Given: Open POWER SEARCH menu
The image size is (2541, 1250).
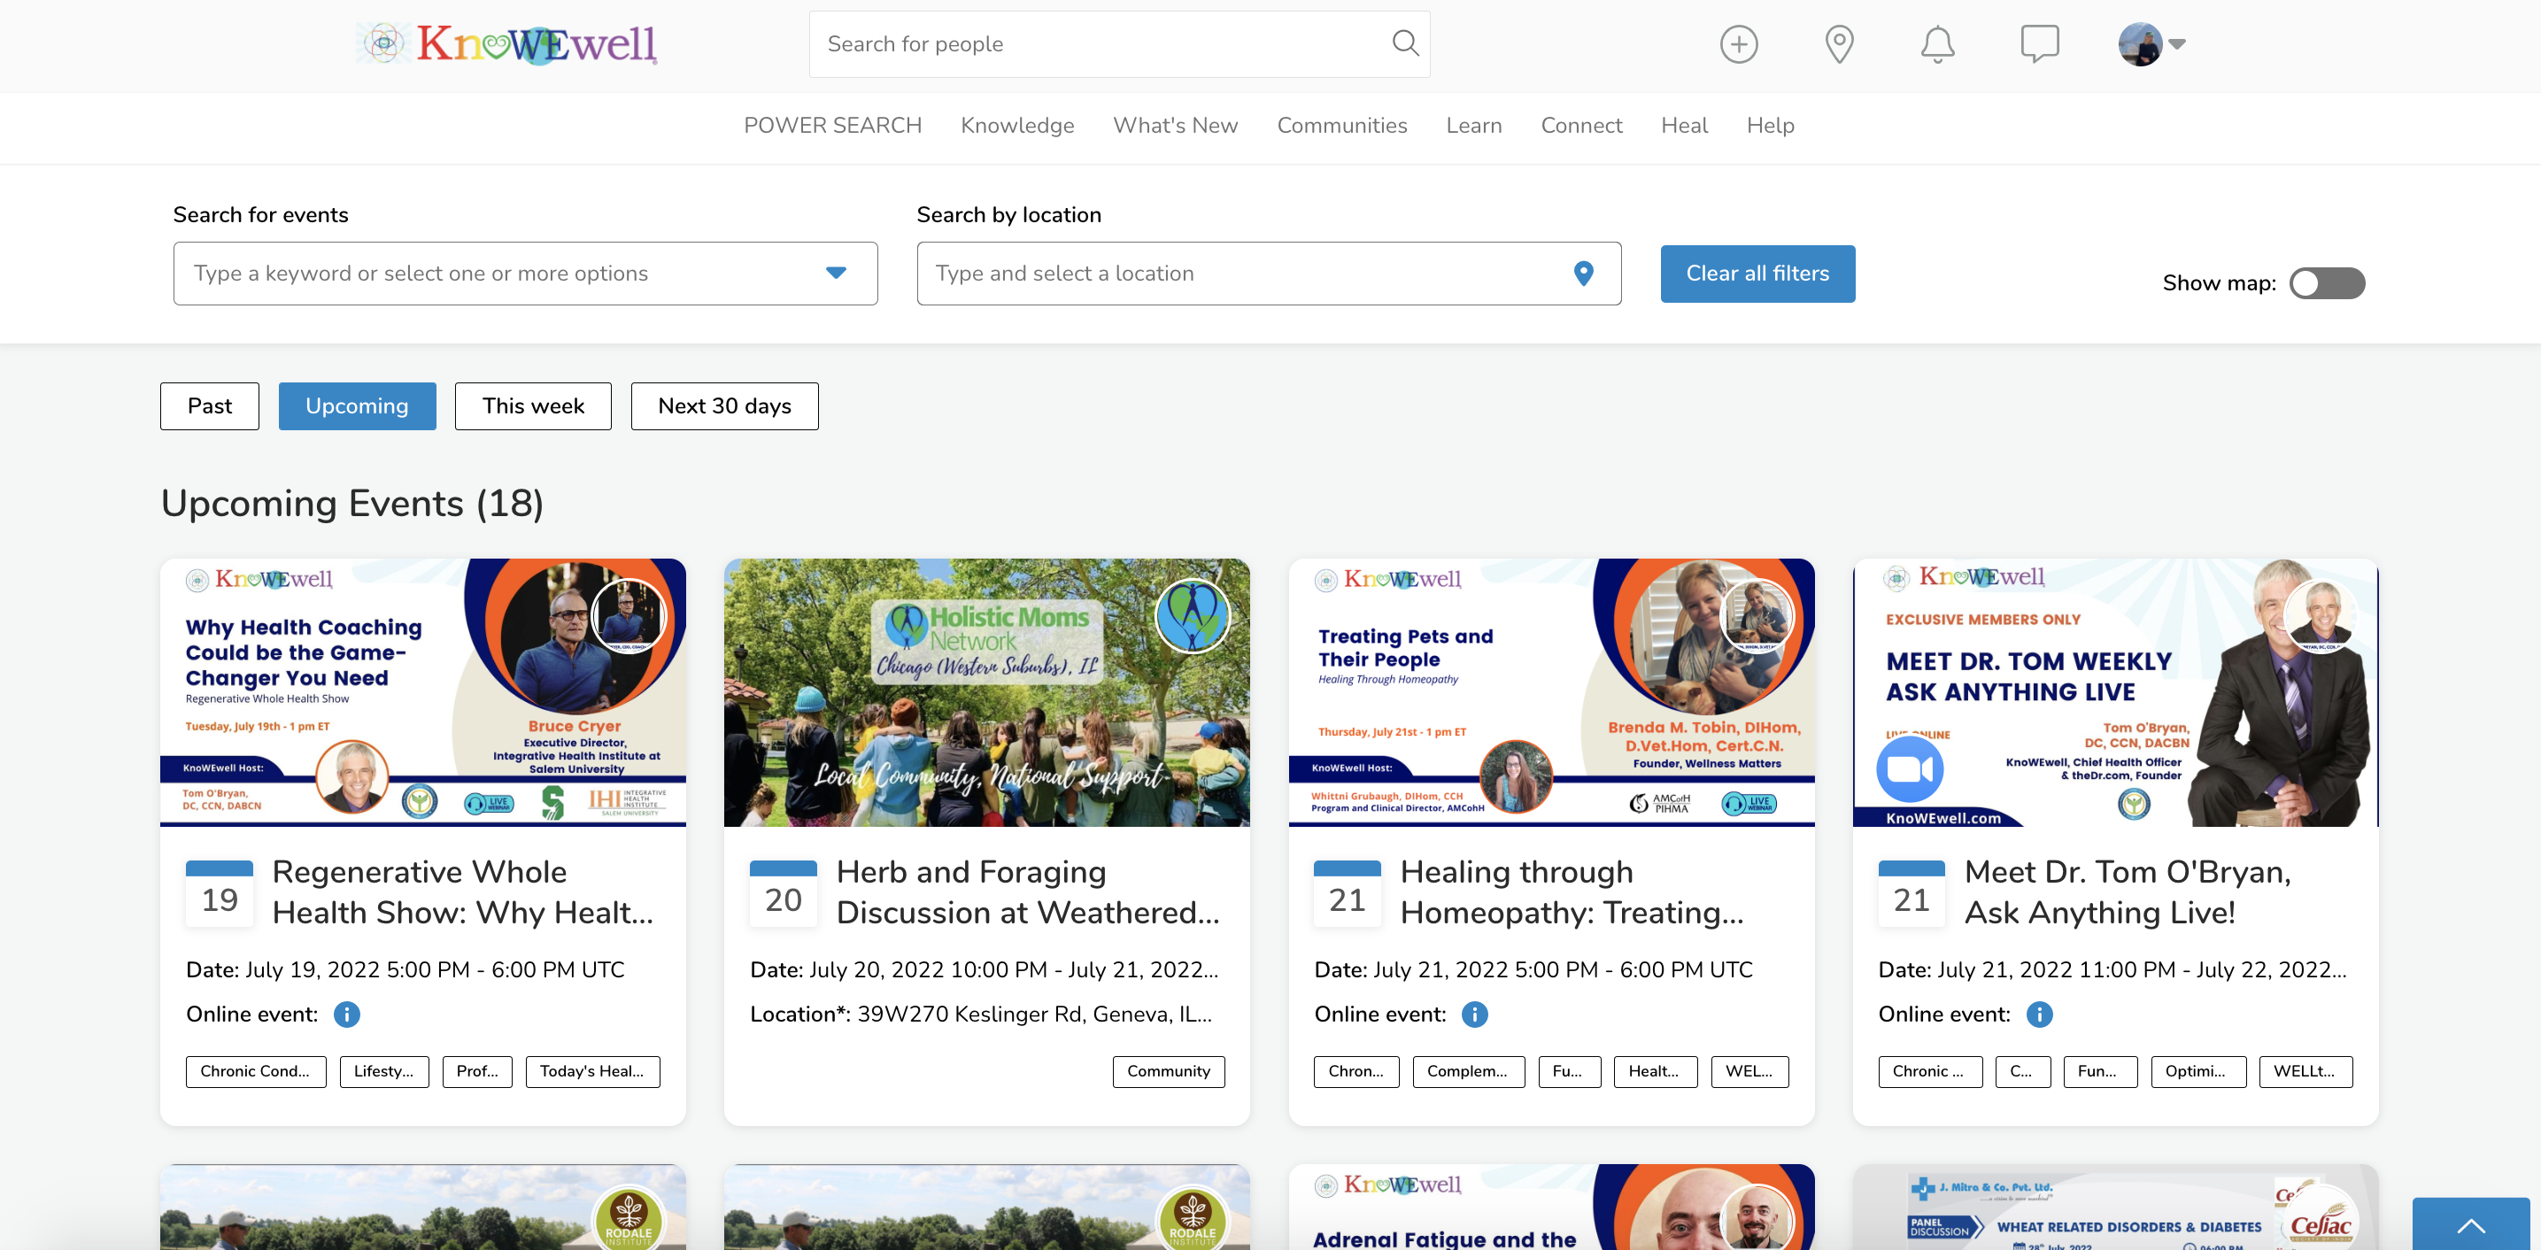Looking at the screenshot, I should tap(832, 126).
